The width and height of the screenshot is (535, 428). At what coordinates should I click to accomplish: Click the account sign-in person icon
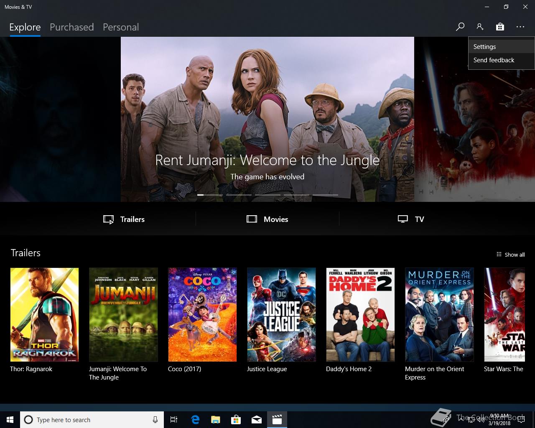point(480,27)
